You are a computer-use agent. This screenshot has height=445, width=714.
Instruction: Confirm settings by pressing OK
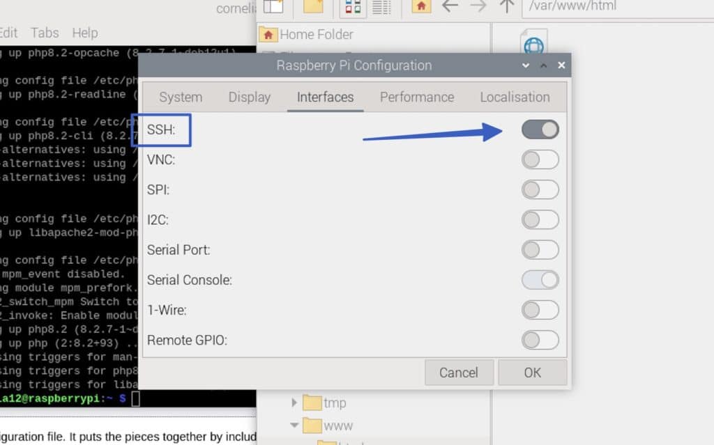pos(533,372)
